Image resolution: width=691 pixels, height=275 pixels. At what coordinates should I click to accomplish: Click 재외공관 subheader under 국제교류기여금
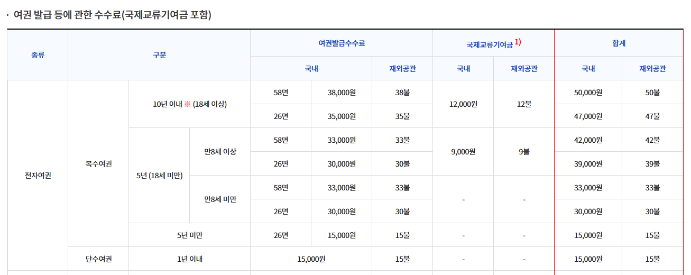click(x=524, y=68)
